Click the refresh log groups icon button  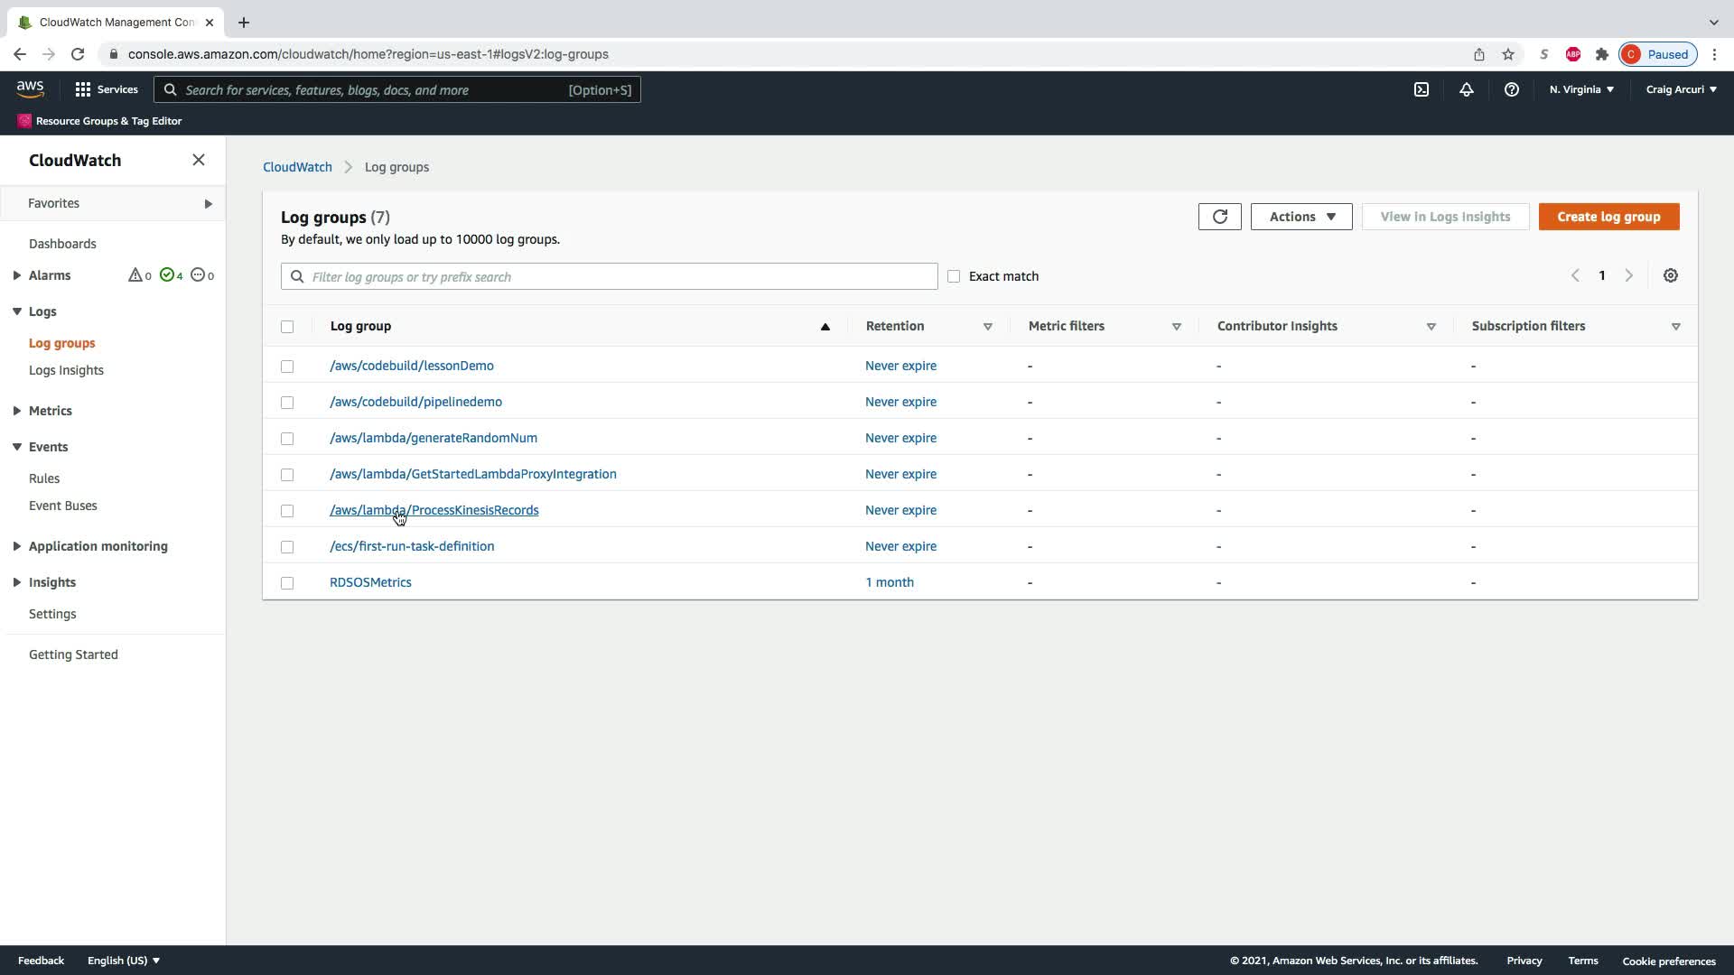[x=1219, y=217]
